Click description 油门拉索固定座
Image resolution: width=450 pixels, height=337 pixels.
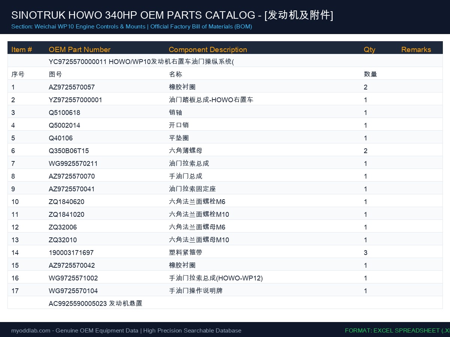click(192, 189)
